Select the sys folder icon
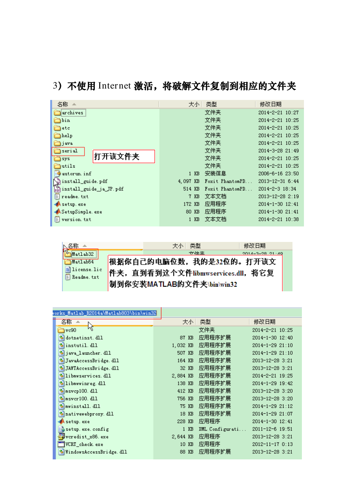The image size is (355, 501). click(x=57, y=158)
